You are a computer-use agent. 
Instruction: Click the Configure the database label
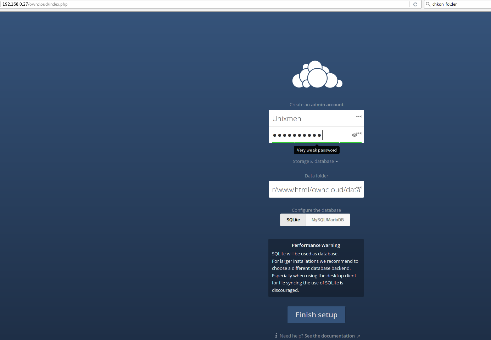(316, 210)
